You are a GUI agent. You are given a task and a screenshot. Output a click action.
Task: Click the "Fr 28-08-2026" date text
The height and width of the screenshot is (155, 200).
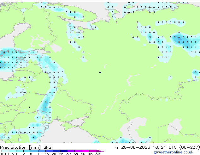132,147
